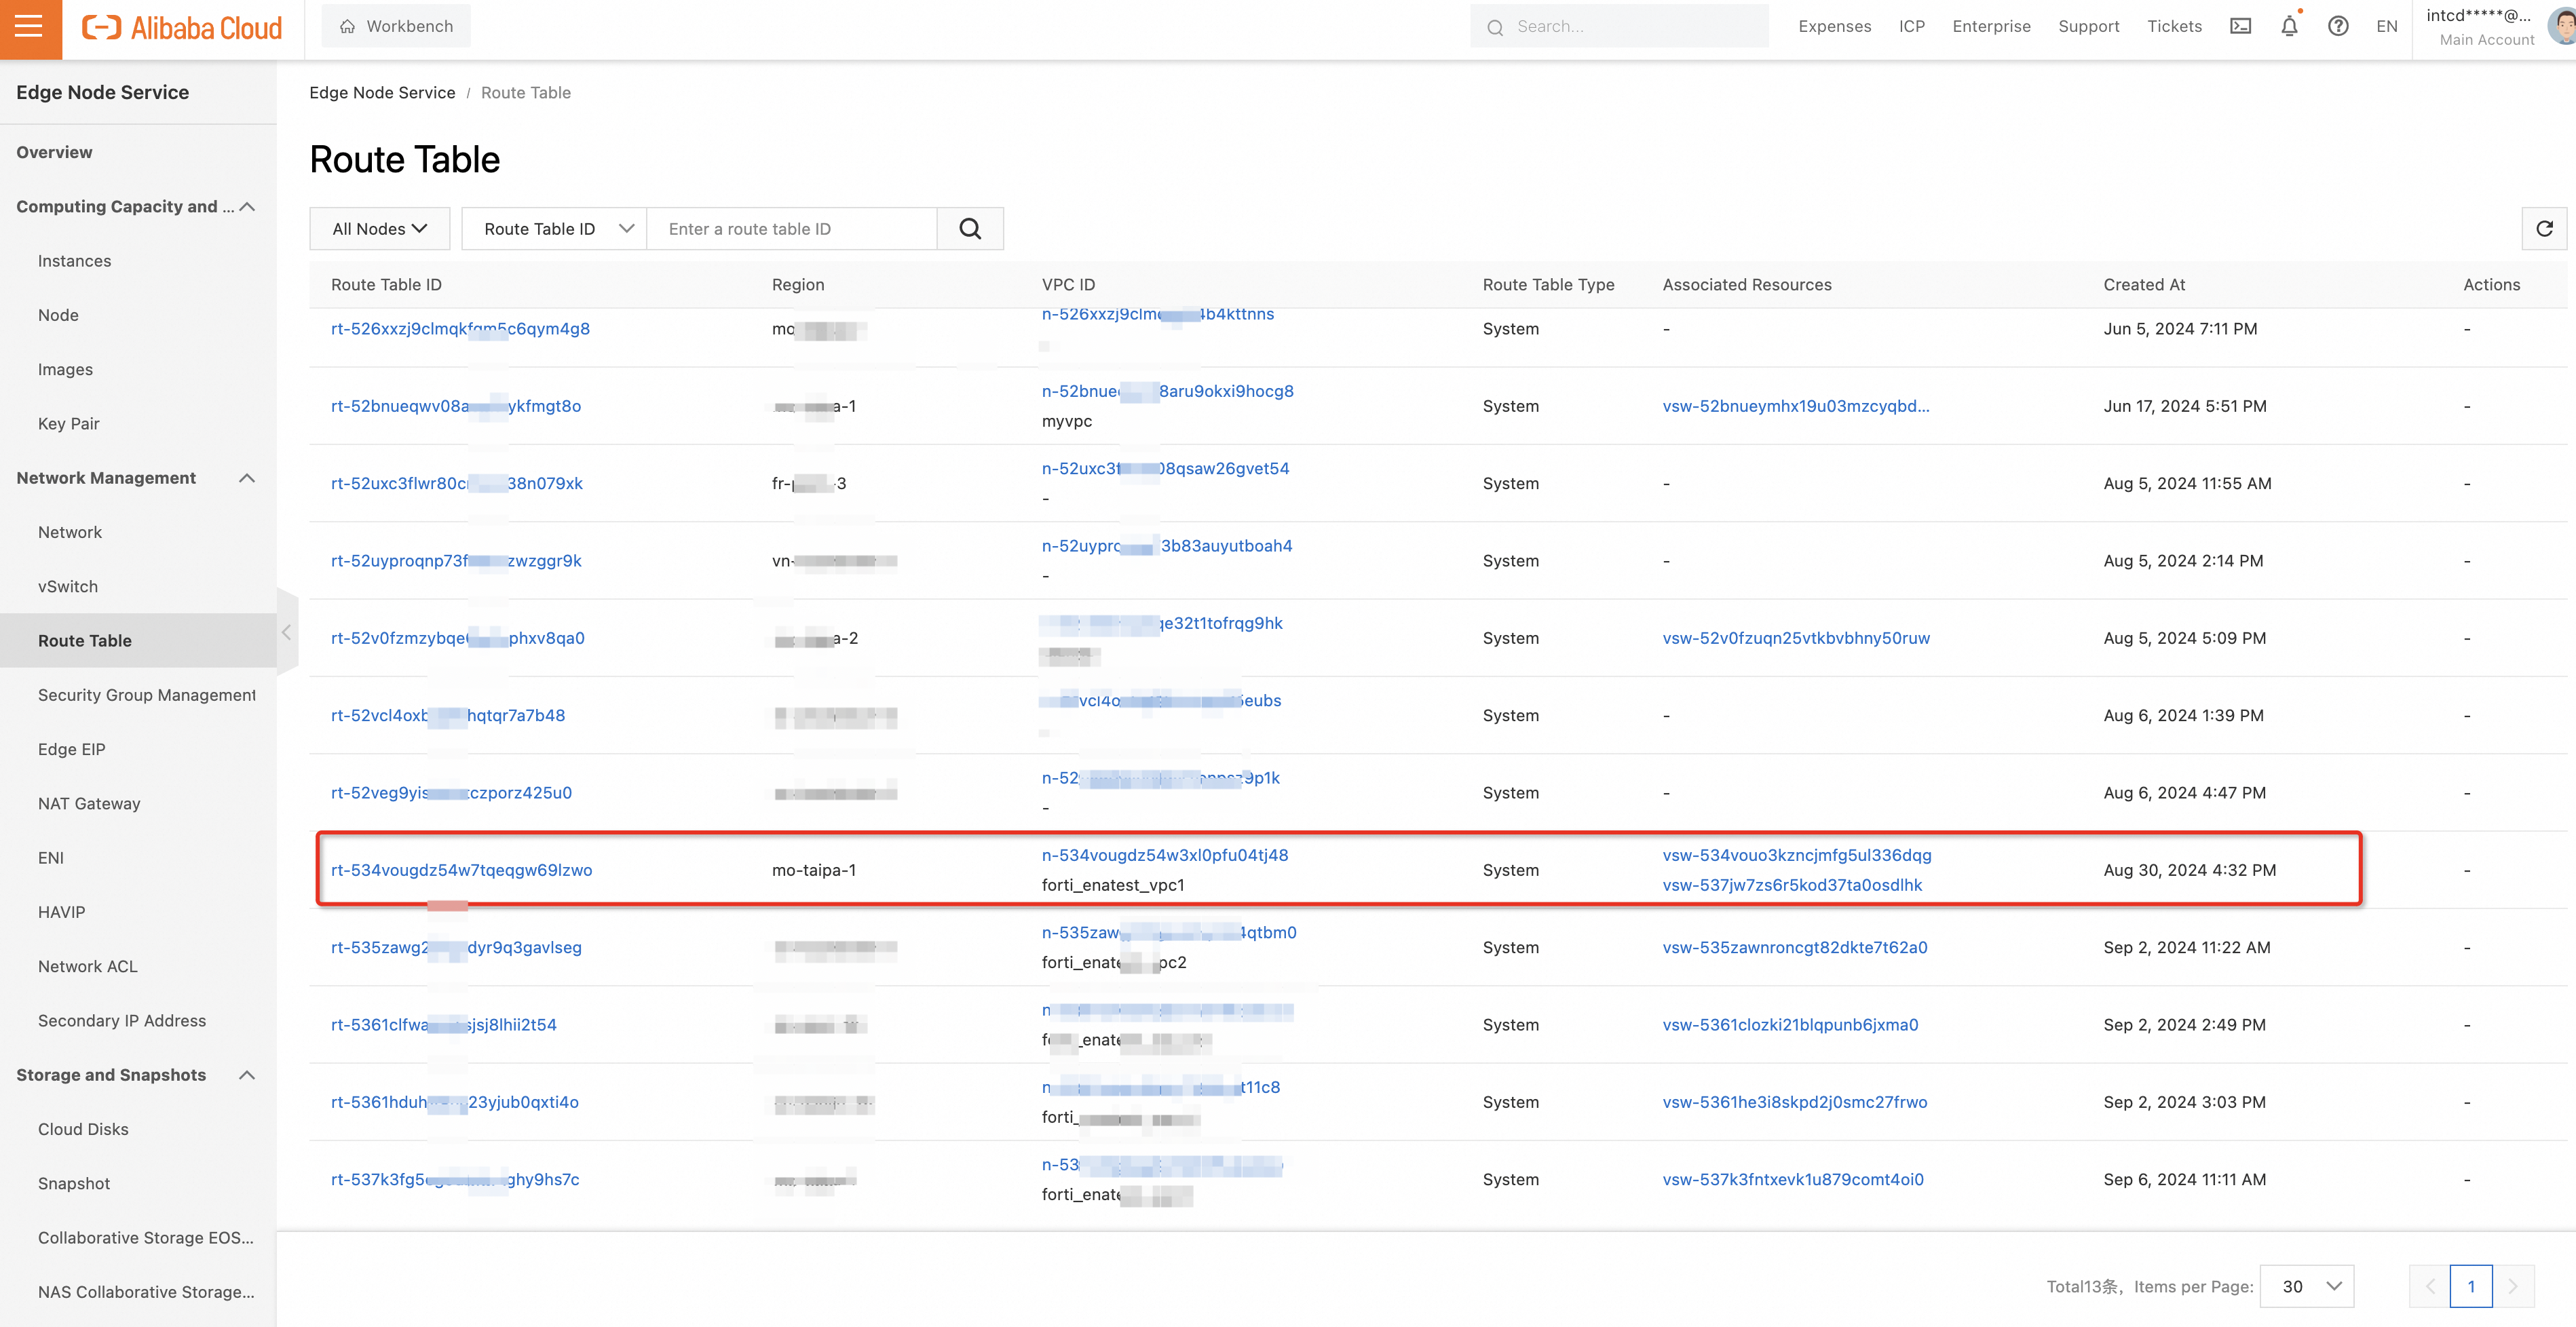Open the Route Table ID filter dropdown
Image resolution: width=2576 pixels, height=1327 pixels.
click(x=554, y=229)
